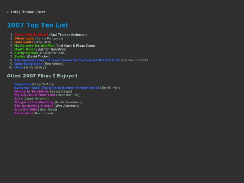The height and width of the screenshot is (183, 244).
Task: Open There Will Be Blood film link
Action: pyautogui.click(x=31, y=35)
